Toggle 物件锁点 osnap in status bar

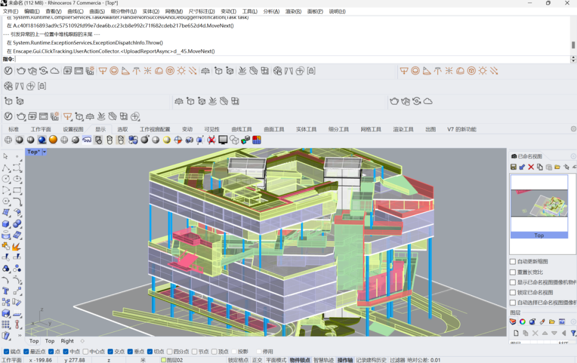pos(300,360)
